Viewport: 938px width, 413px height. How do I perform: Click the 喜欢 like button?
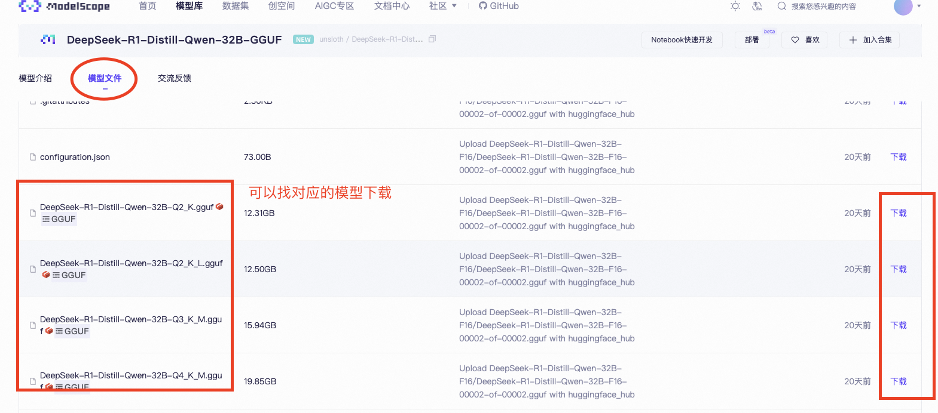click(x=805, y=40)
